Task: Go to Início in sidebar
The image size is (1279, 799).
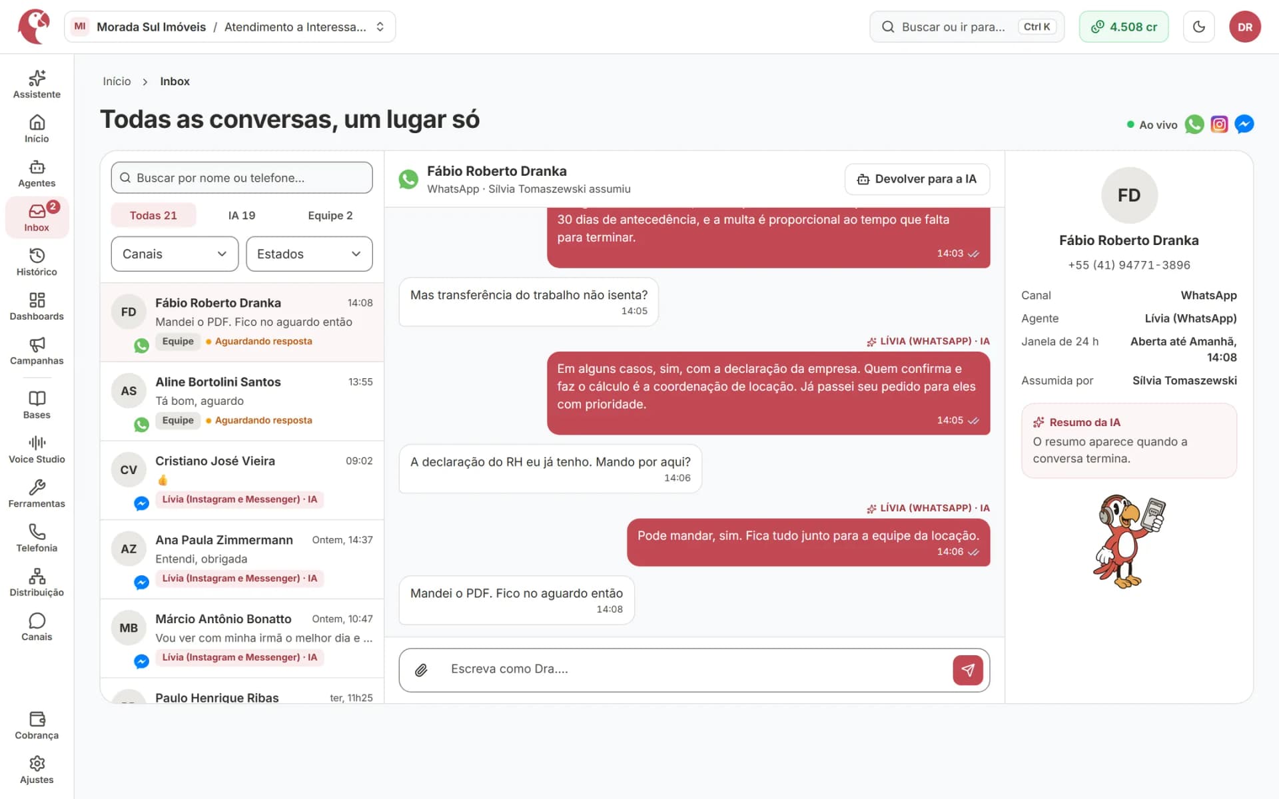Action: 37,129
